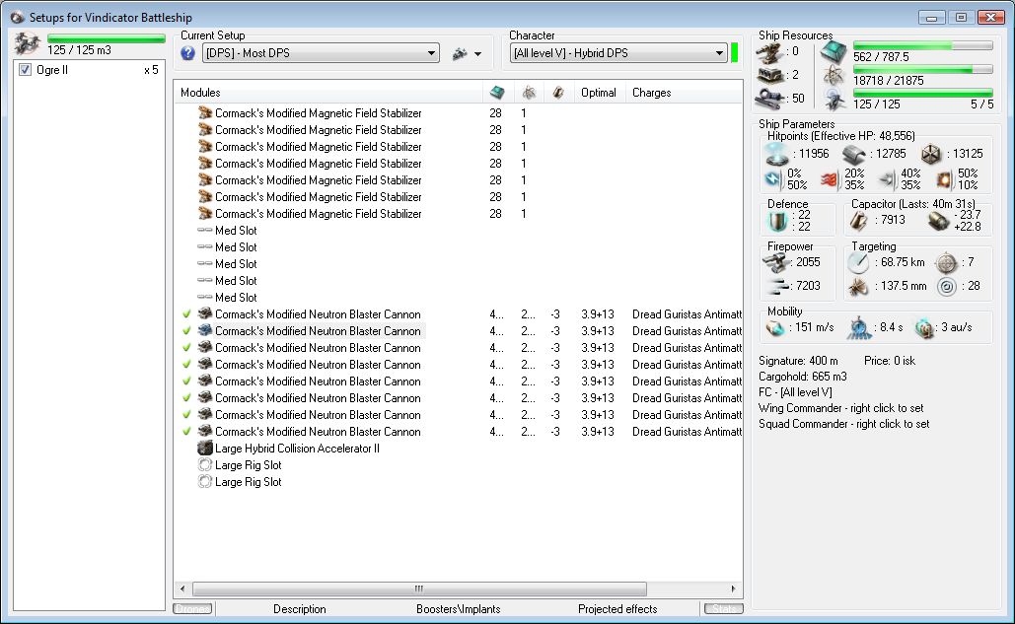Click the scan resolution icon beside 137.5 mm

point(859,287)
